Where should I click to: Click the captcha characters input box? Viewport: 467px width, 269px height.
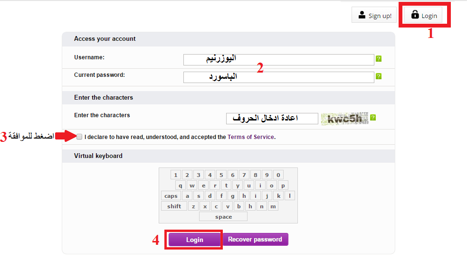pyautogui.click(x=272, y=119)
